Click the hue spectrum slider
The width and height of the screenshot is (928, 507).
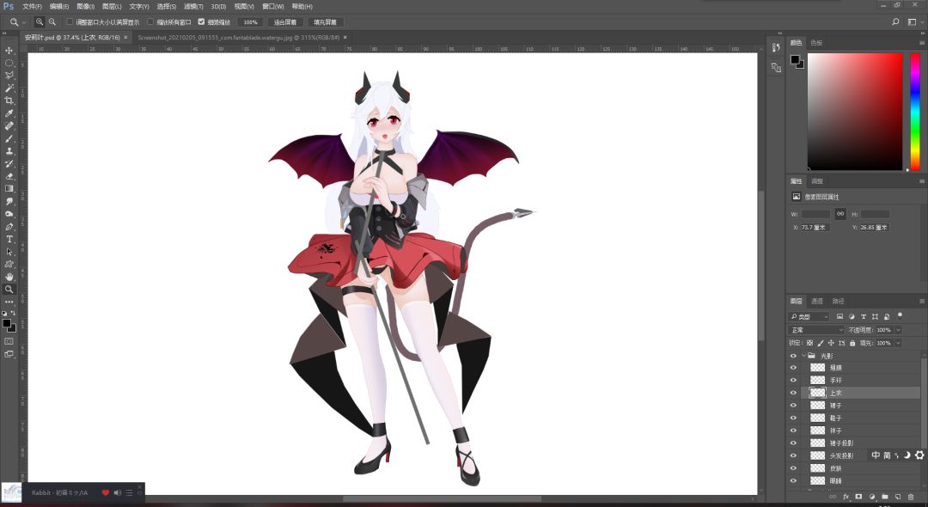pyautogui.click(x=915, y=111)
